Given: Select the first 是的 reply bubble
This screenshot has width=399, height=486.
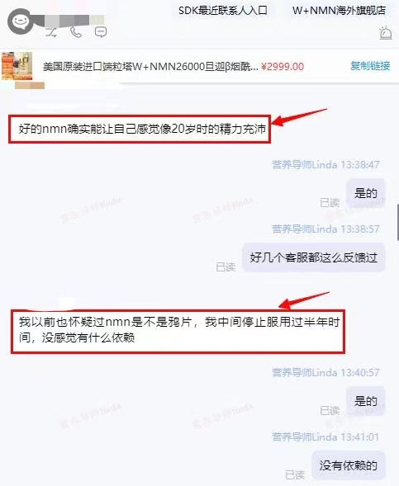Looking at the screenshot, I should [x=365, y=193].
